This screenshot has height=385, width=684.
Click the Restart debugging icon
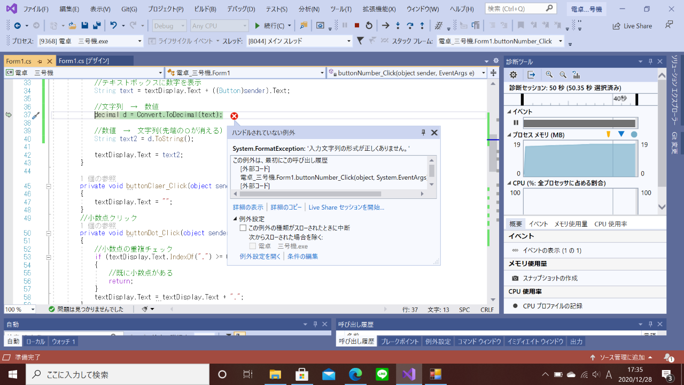(369, 26)
